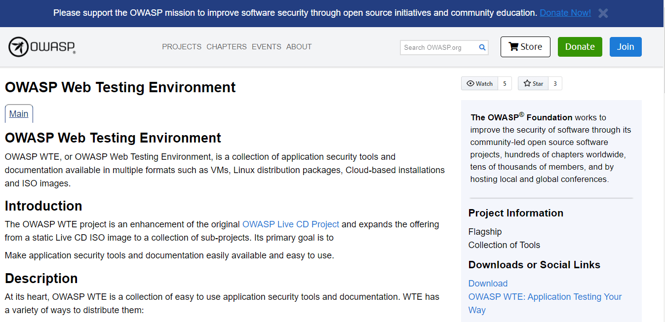The width and height of the screenshot is (665, 322).
Task: Click the green Donate button
Action: click(x=580, y=47)
